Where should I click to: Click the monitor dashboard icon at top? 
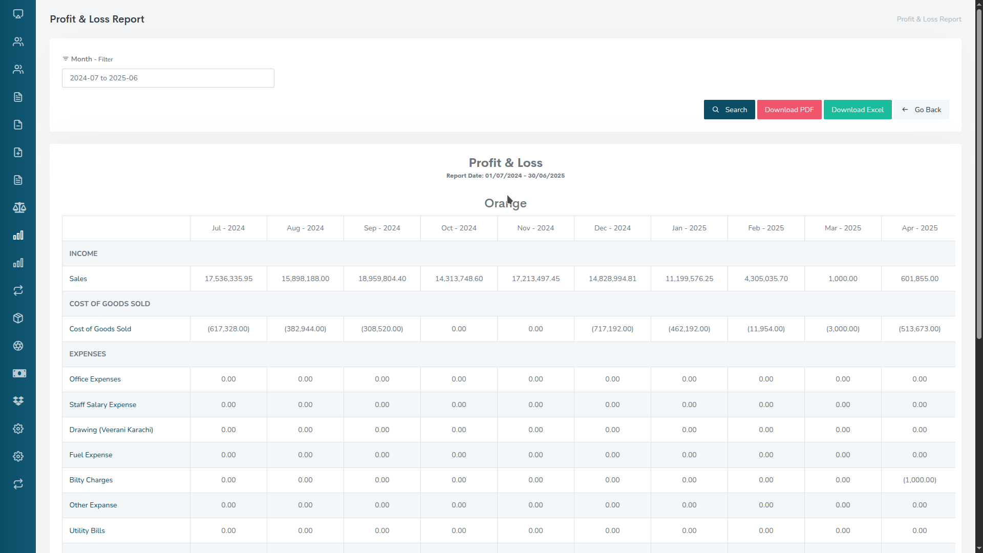[18, 14]
